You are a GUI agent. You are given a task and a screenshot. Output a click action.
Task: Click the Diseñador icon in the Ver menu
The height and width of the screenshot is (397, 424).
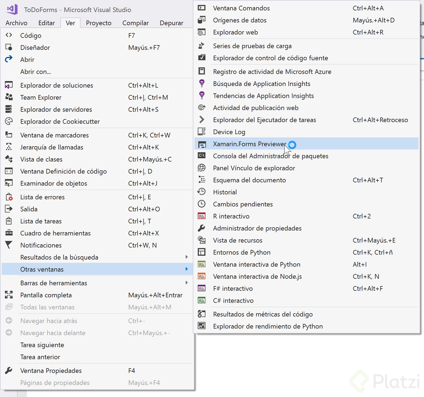coord(9,47)
